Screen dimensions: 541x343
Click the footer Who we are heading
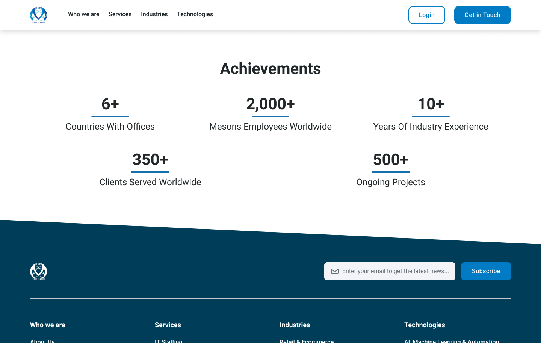[48, 325]
